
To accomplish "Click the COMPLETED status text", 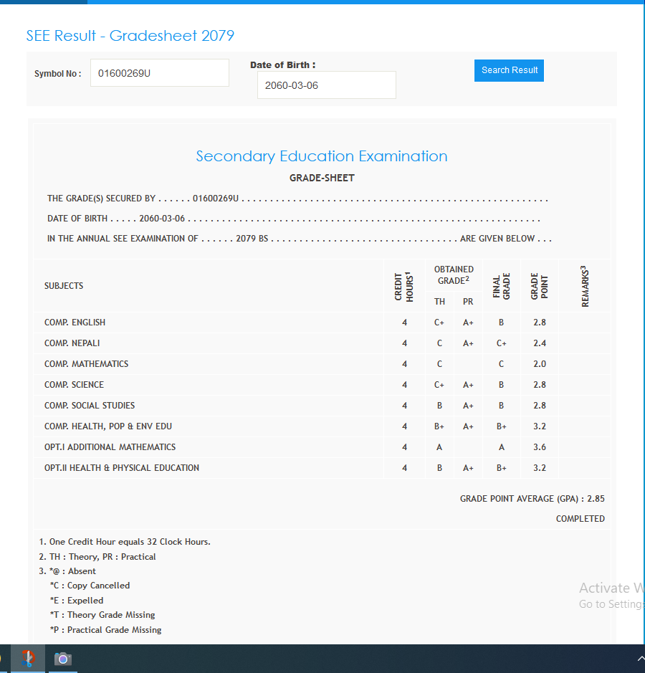I will click(580, 519).
